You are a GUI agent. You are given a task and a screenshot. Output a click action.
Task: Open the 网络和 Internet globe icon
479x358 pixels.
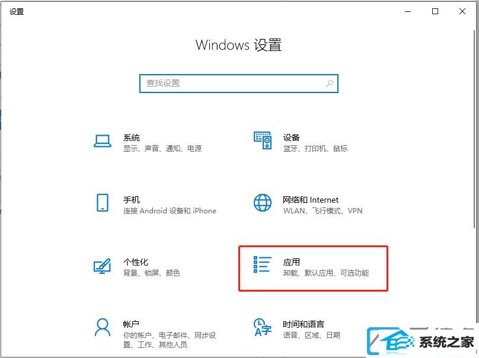tap(263, 203)
